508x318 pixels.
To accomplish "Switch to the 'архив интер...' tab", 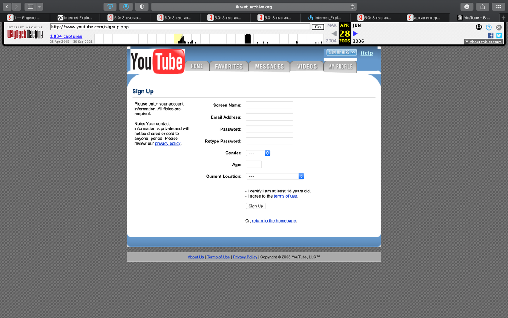I will (x=425, y=18).
